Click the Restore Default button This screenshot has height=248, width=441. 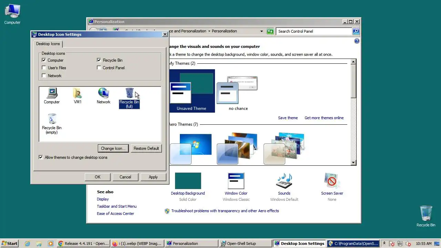coord(146,148)
